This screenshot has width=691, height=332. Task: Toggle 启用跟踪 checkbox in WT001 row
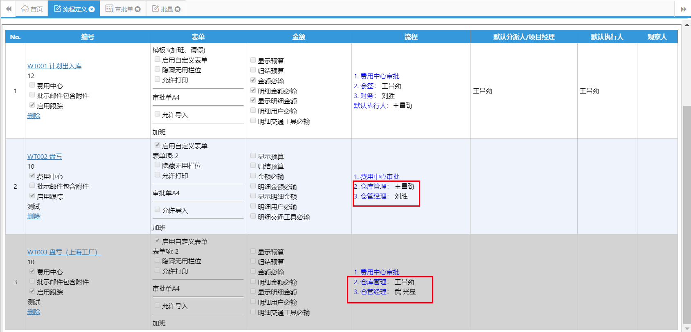coord(32,105)
